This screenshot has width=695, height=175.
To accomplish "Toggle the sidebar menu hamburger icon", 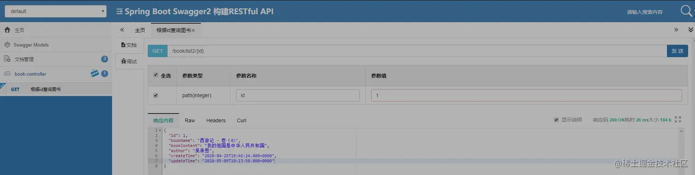I will 119,11.
